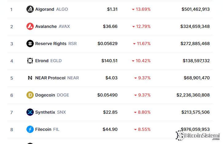This screenshot has width=223, height=144.
Task: Click the blue Filecoin logo icon
Action: click(x=30, y=129)
